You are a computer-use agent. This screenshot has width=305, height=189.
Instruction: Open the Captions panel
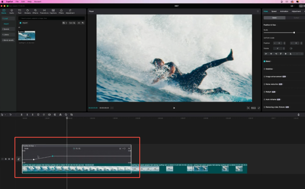53,11
